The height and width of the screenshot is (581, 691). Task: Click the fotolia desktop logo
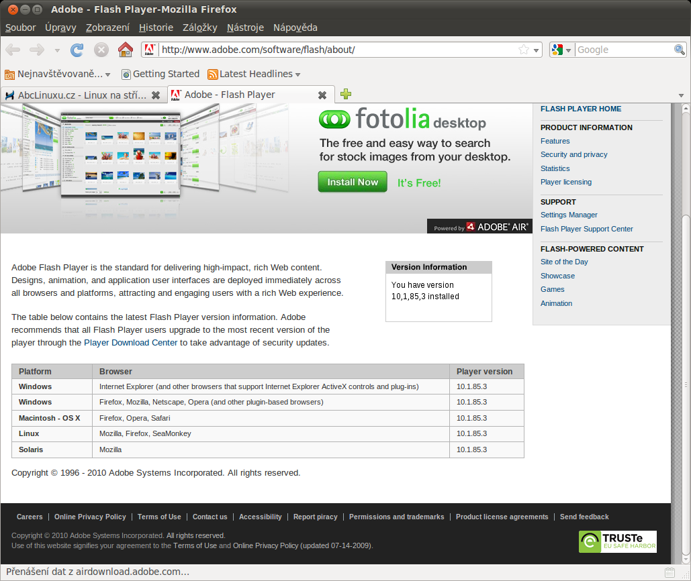pyautogui.click(x=402, y=119)
